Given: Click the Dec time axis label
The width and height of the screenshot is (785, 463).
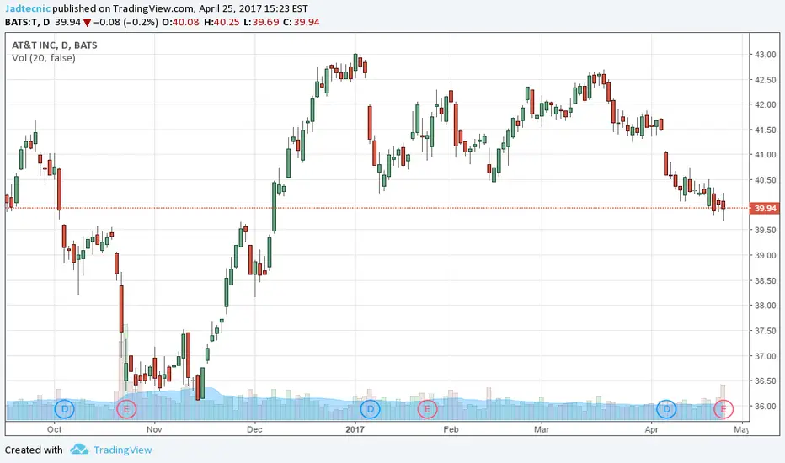Looking at the screenshot, I should pos(254,429).
